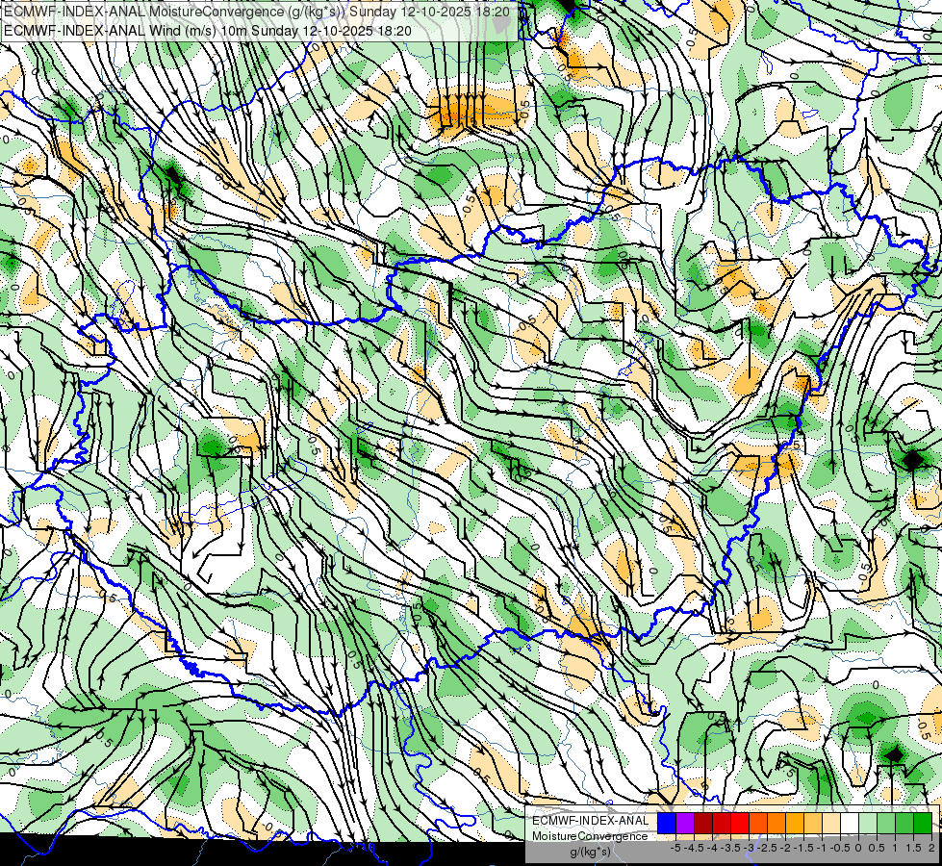Click the legend scale value -2
Screen dimensions: 942x866
[786, 848]
